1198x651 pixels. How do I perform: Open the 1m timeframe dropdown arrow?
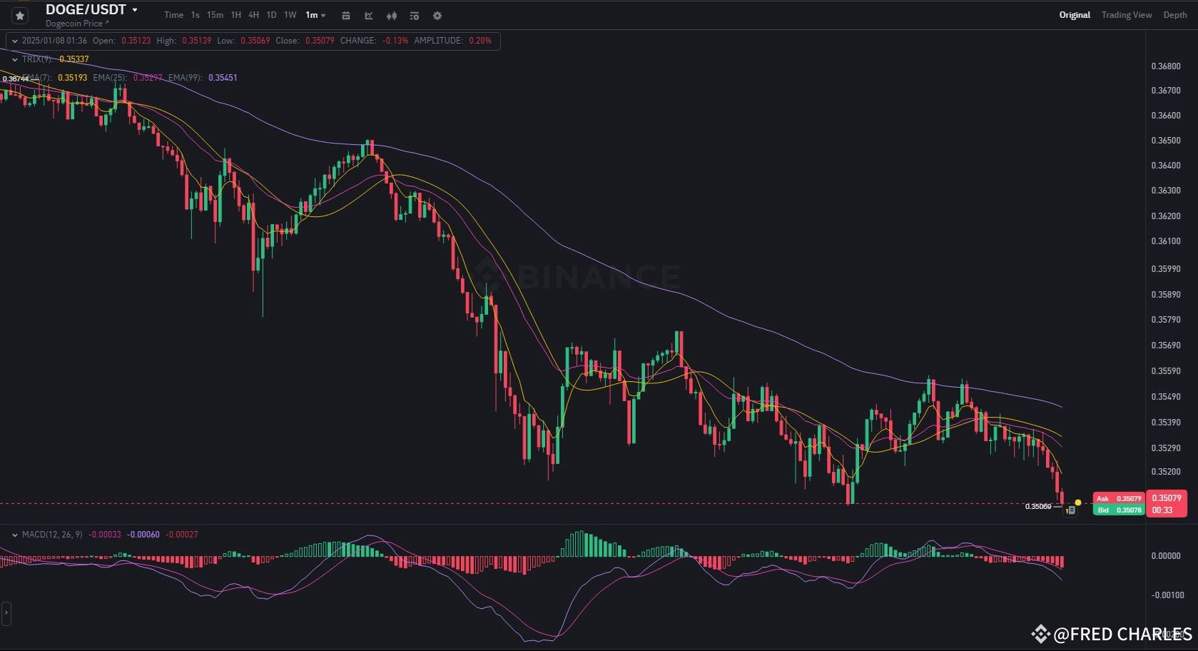point(323,15)
